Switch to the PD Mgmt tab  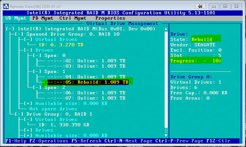[x=43, y=18]
